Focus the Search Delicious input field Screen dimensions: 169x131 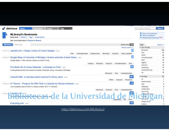(147, 28)
